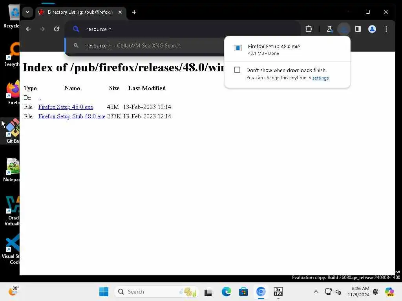Viewport: 402px width, 301px height.
Task: Click the 'Last Modified' column header
Action: coord(147,88)
